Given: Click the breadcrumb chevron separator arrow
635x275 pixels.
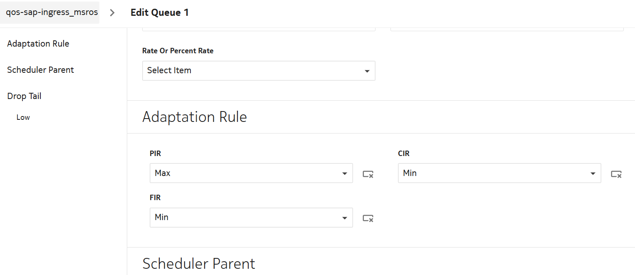Looking at the screenshot, I should [112, 12].
